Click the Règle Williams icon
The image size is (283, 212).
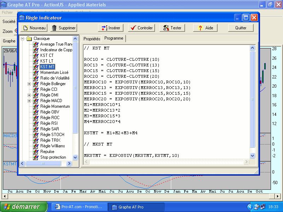coord(36,146)
